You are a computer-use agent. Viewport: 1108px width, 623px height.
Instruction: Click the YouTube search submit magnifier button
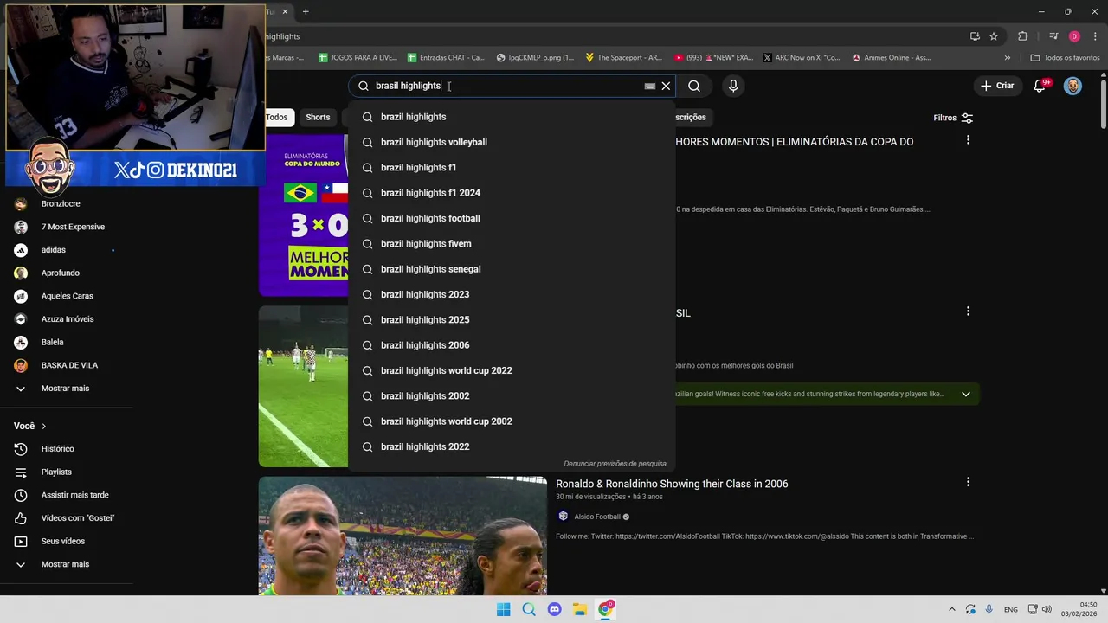[x=694, y=86]
